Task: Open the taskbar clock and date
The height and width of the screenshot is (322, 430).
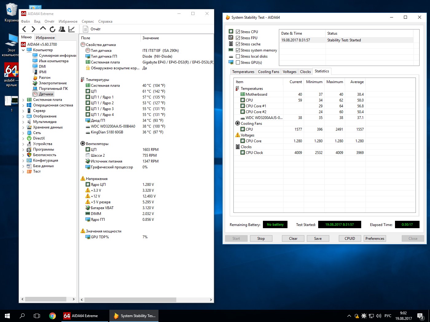Action: tap(404, 316)
